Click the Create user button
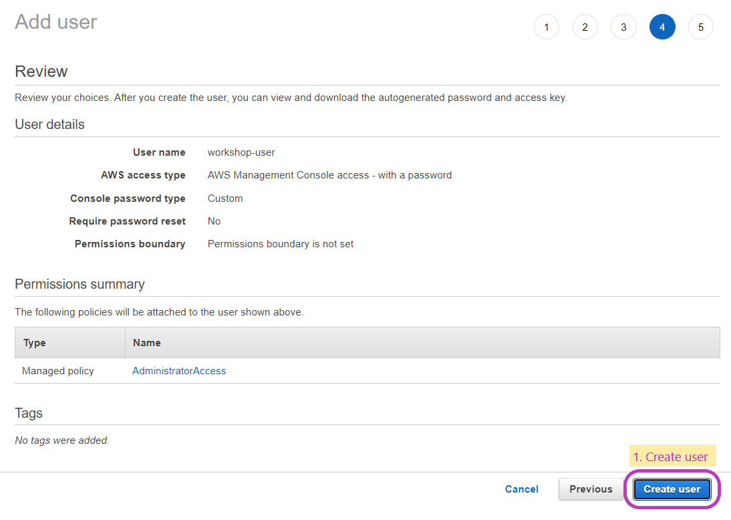The height and width of the screenshot is (520, 731). pos(672,489)
